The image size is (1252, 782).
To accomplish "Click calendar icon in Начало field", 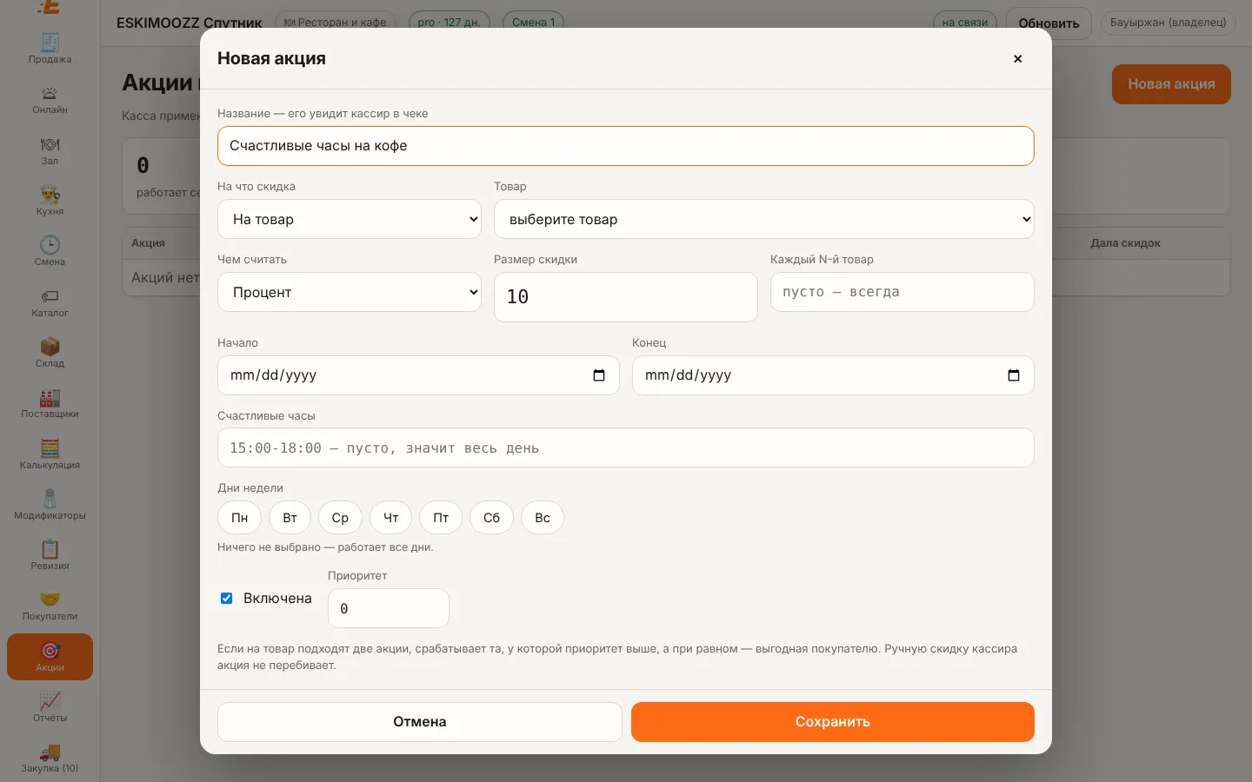I will click(x=599, y=375).
